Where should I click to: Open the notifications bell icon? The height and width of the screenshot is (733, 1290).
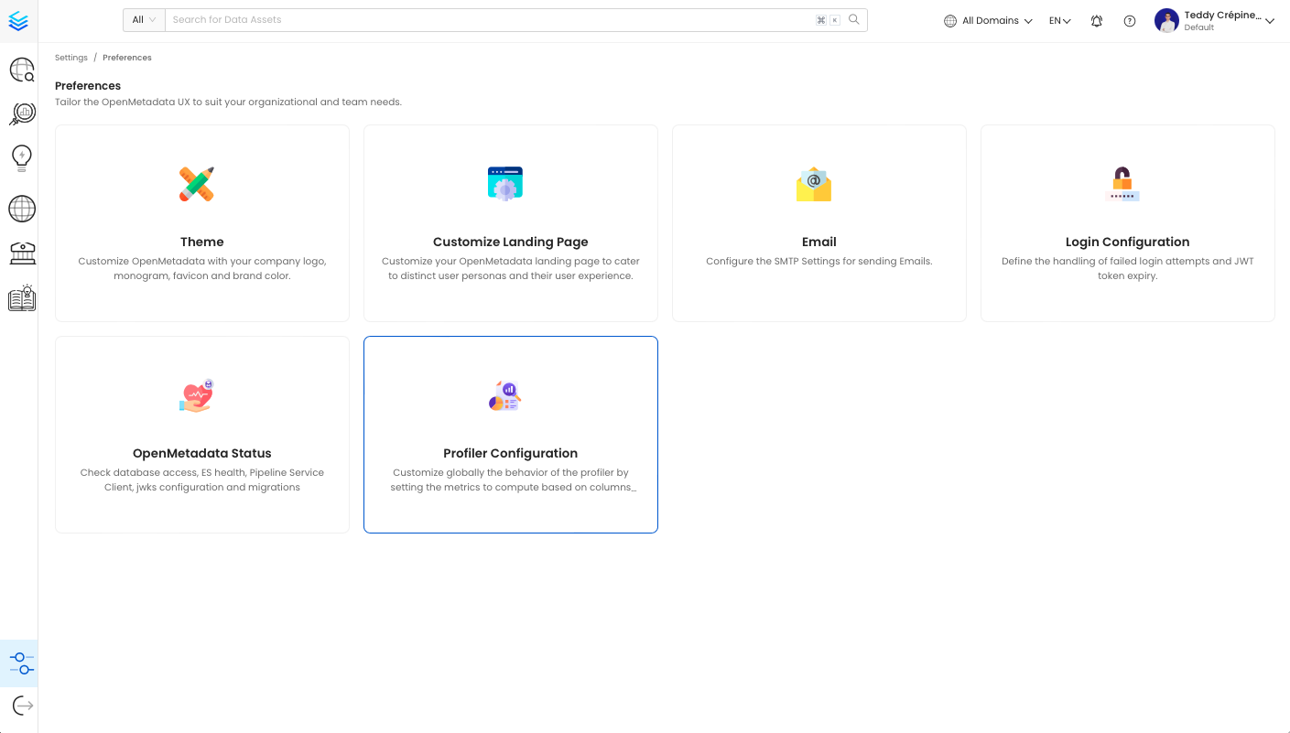tap(1096, 21)
